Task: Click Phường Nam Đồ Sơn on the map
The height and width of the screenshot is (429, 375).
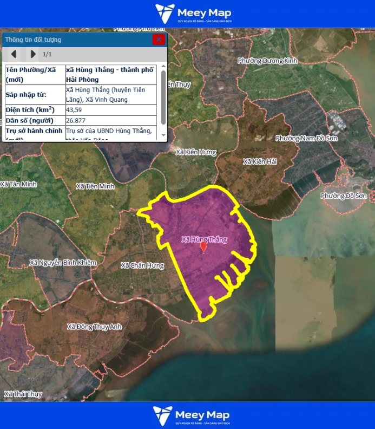Action: click(x=306, y=139)
